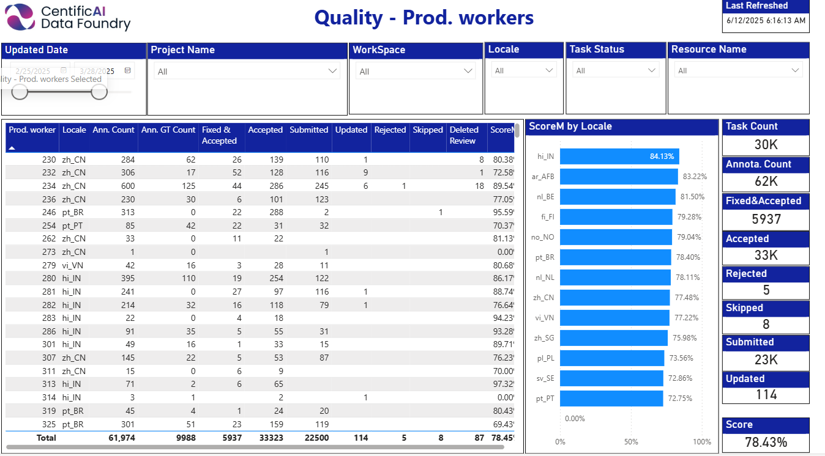825x456 pixels.
Task: Select the hi_IN bar in ScoreM chart
Action: [619, 156]
